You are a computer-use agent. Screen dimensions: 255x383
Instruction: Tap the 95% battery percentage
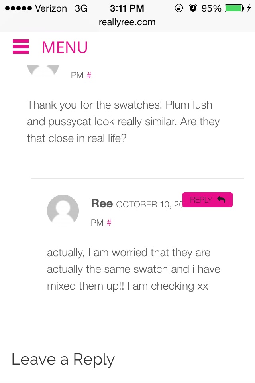coord(211,8)
